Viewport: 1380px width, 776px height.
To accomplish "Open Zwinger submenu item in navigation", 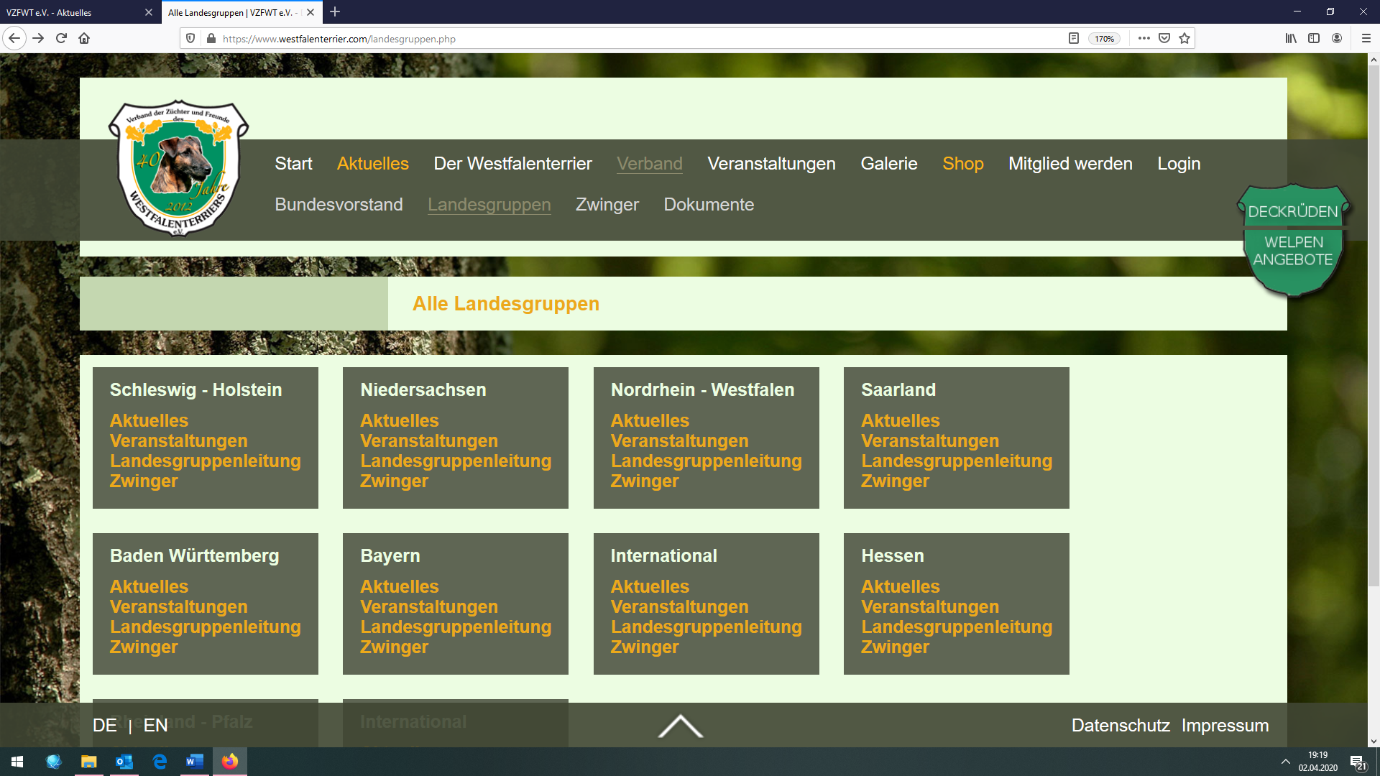I will pos(607,205).
